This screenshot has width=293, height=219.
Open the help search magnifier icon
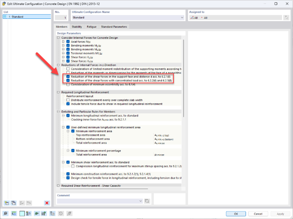[5, 213]
